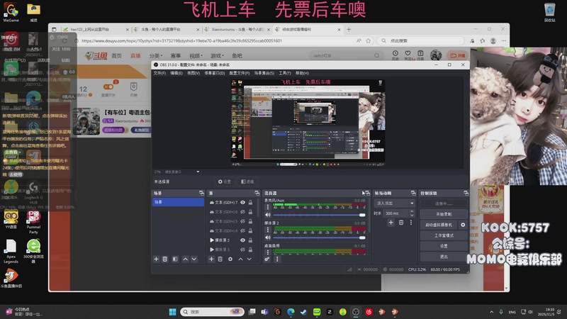Show hidden system tray icons chevron
The image size is (567, 319).
point(491,312)
